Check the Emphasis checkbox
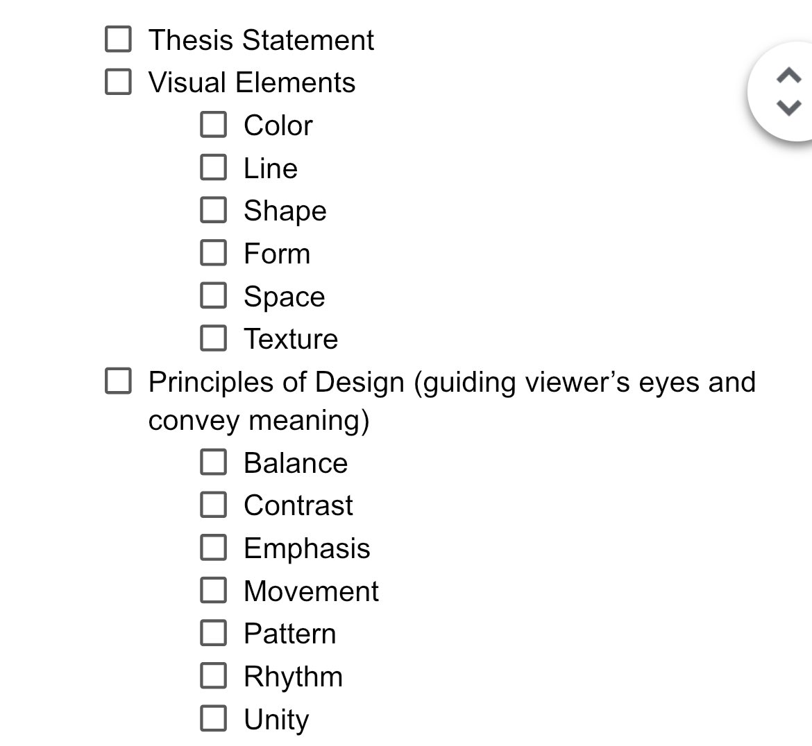Image resolution: width=812 pixels, height=746 pixels. click(x=213, y=547)
